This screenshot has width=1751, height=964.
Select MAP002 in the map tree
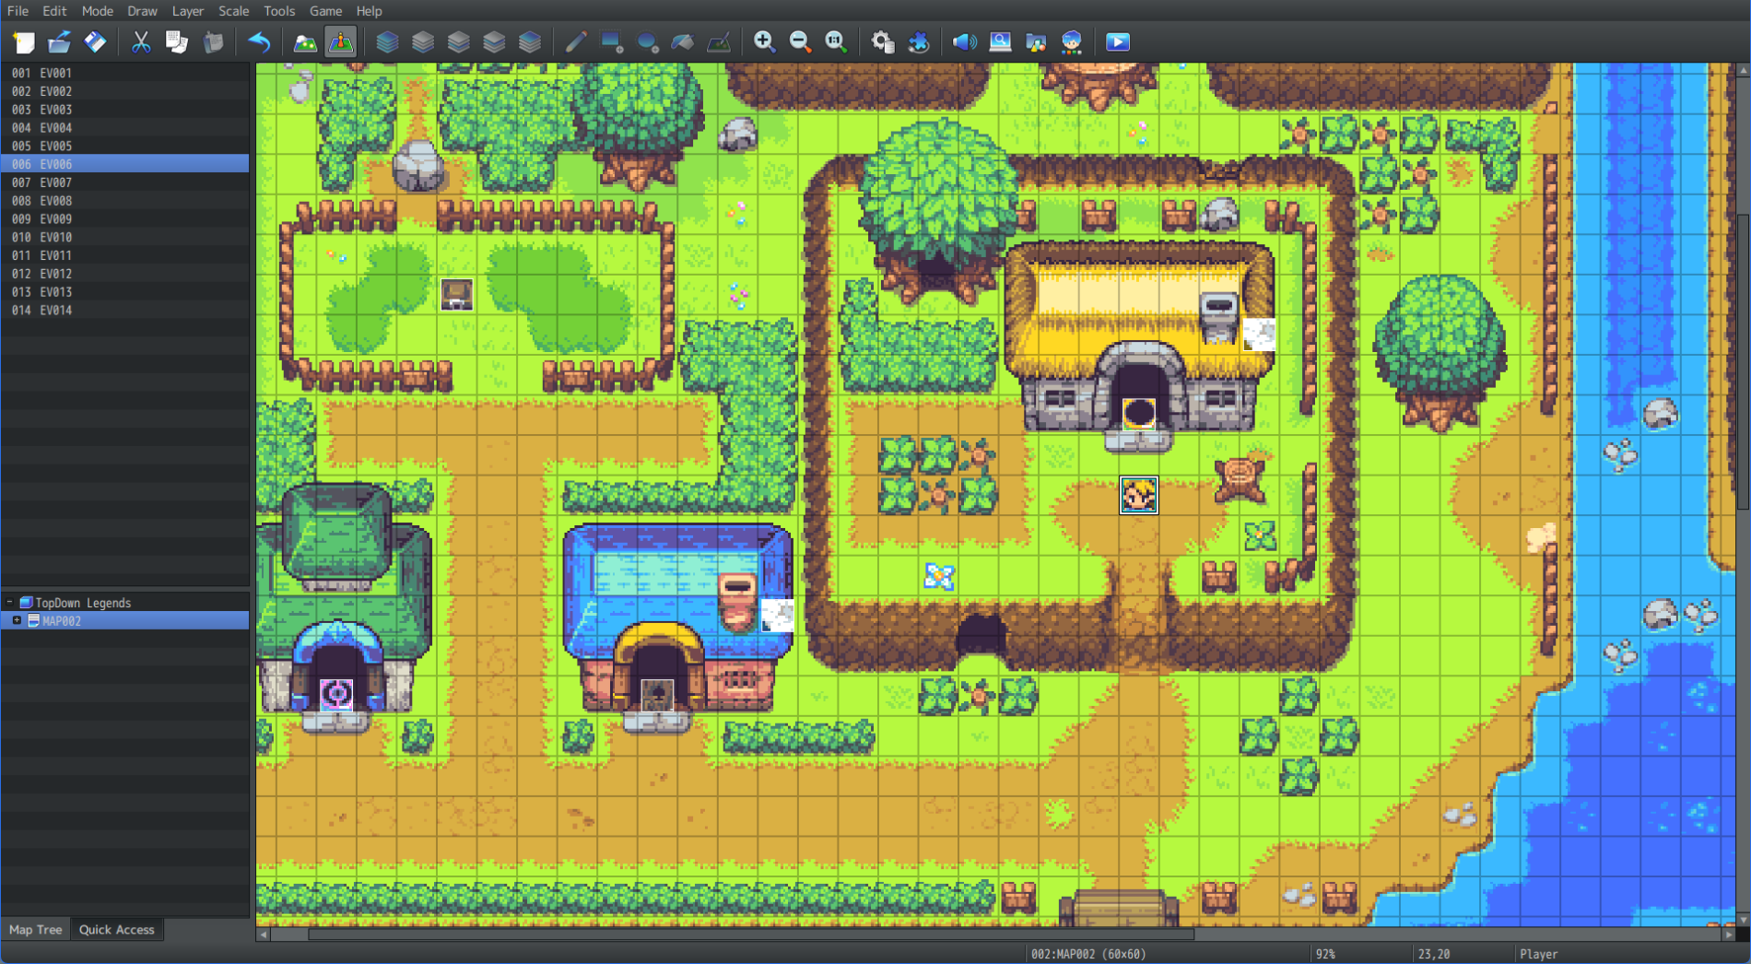[x=125, y=620]
